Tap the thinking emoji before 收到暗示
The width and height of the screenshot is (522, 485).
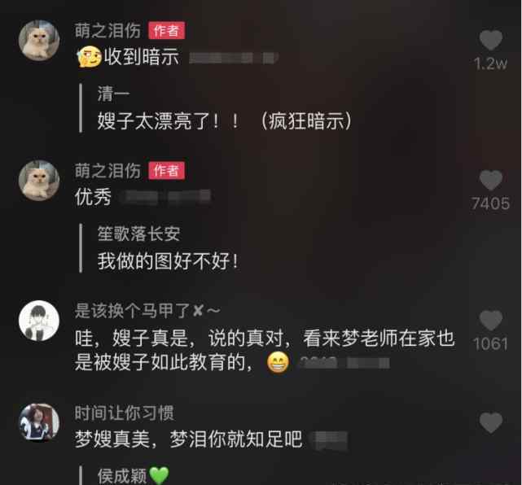[90, 56]
